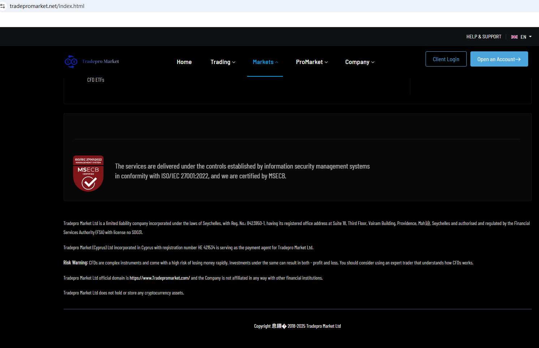Viewport: 539px width, 348px height.
Task: Click the arrow icon in Open an Account
Action: click(518, 59)
